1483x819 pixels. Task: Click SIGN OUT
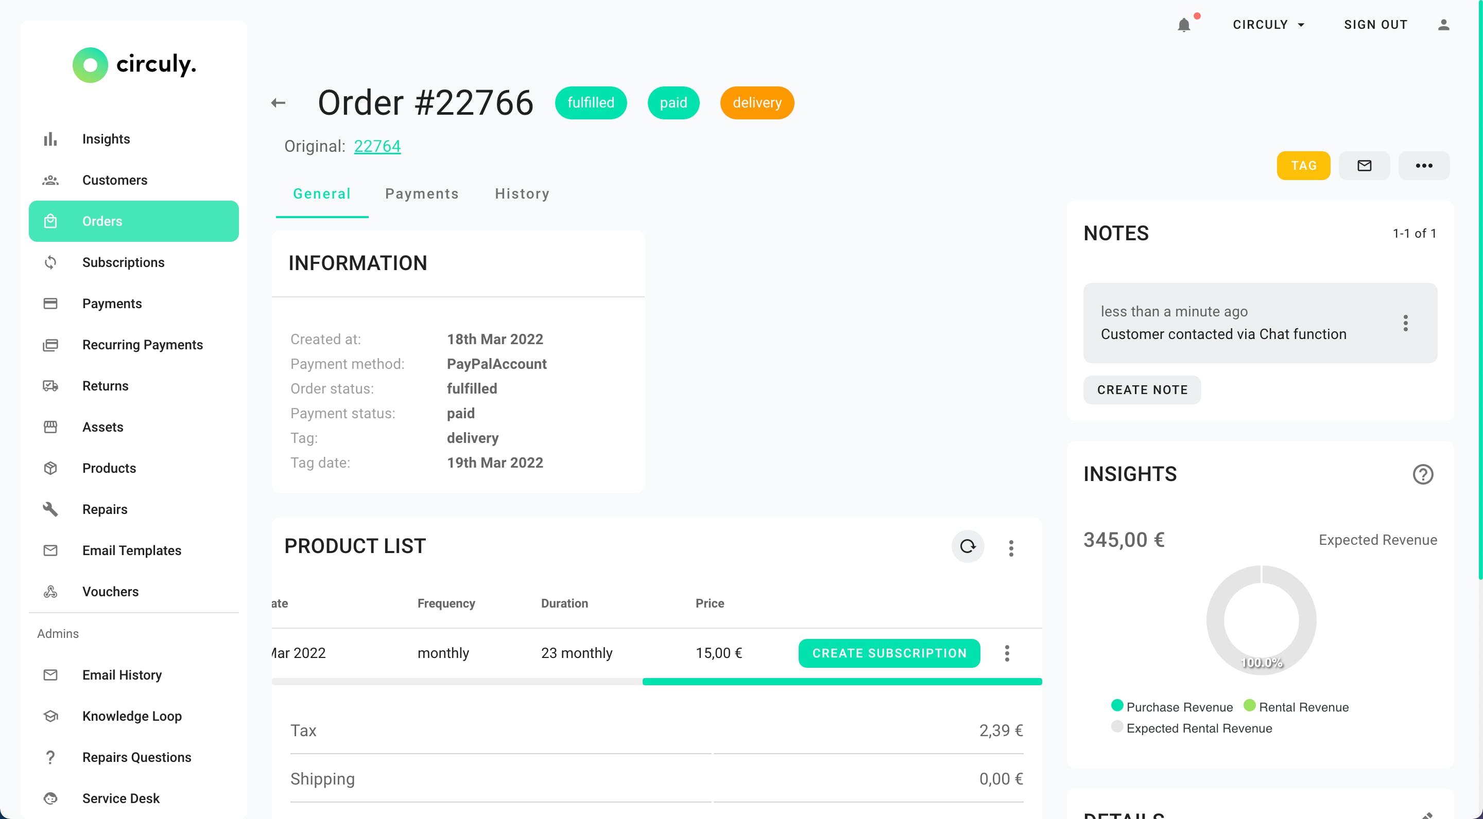[x=1375, y=25]
